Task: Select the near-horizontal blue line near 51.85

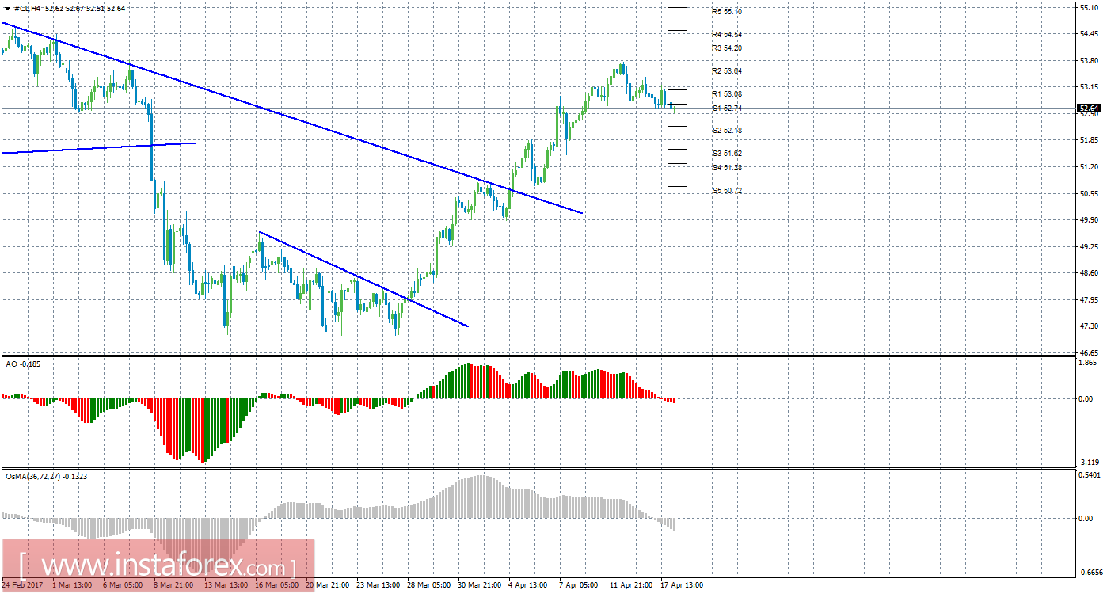Action: pos(98,147)
